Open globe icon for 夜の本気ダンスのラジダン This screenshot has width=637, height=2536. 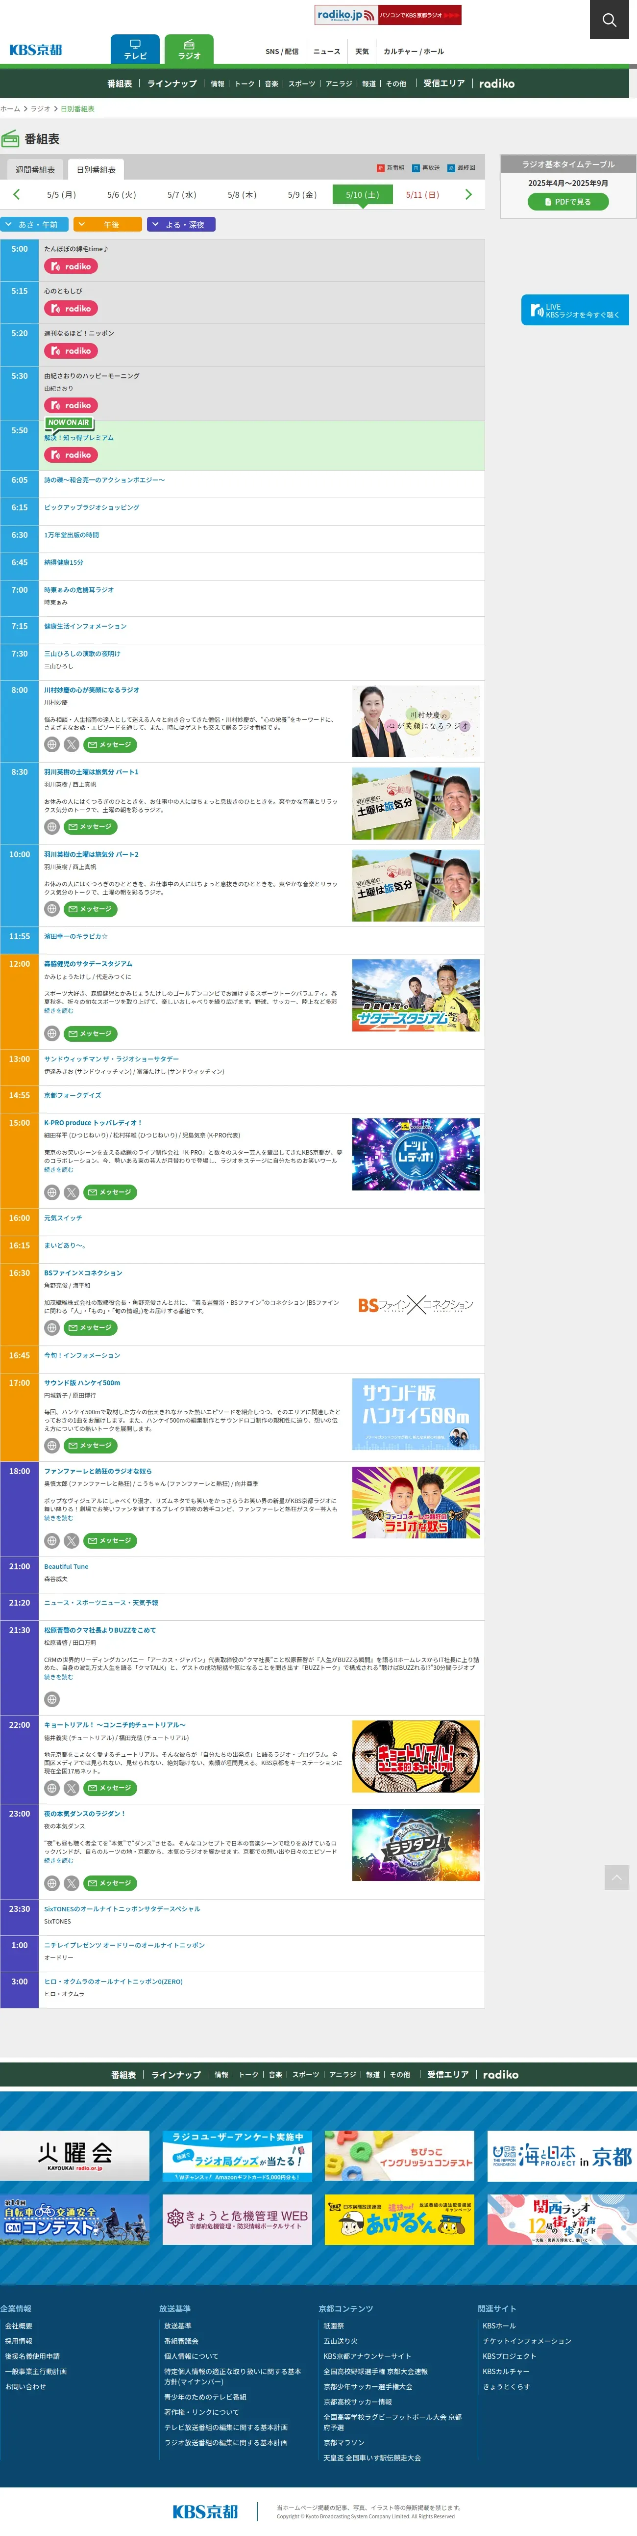(x=52, y=1883)
